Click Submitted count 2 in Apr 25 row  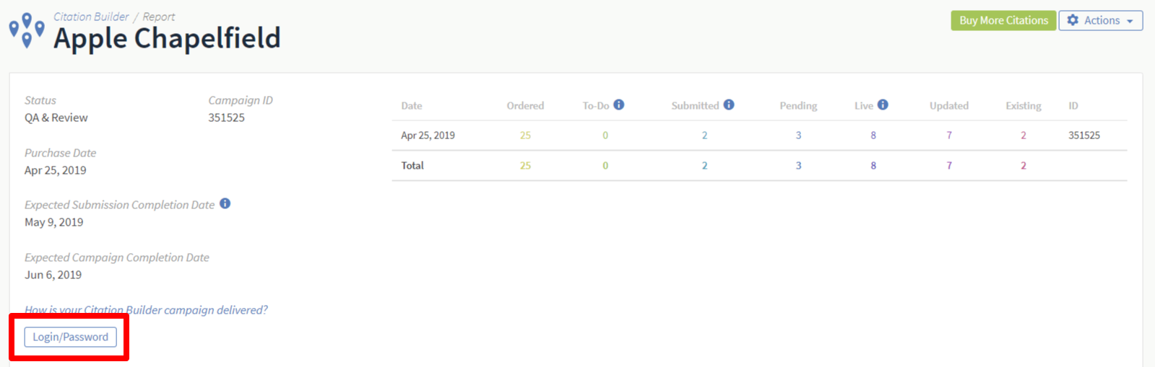pos(704,136)
